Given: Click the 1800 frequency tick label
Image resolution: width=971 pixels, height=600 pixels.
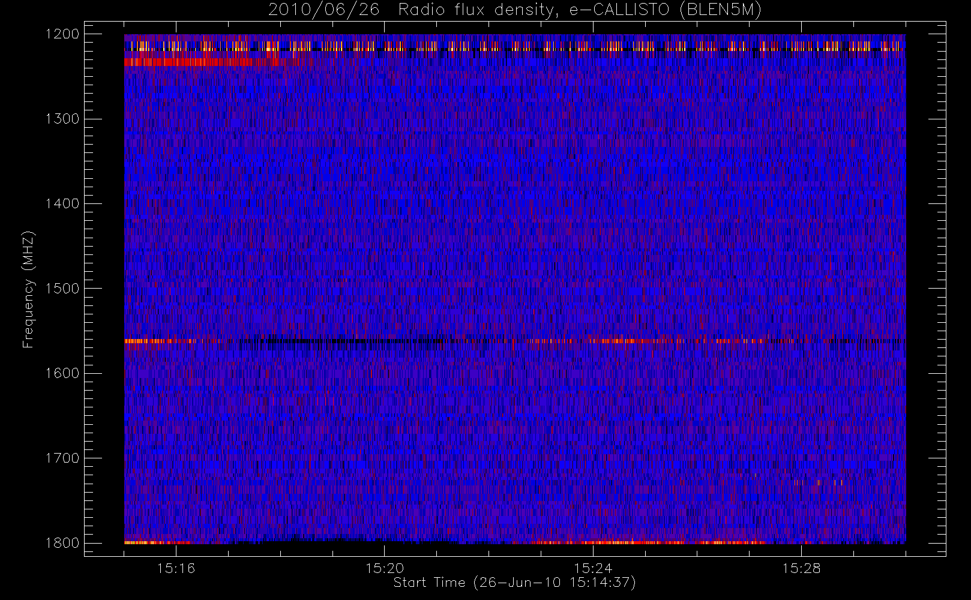Looking at the screenshot, I should [62, 542].
